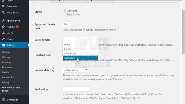Screen dimensions: 185x104
Task: Click the Redirection setting label
Action: tap(41, 89)
